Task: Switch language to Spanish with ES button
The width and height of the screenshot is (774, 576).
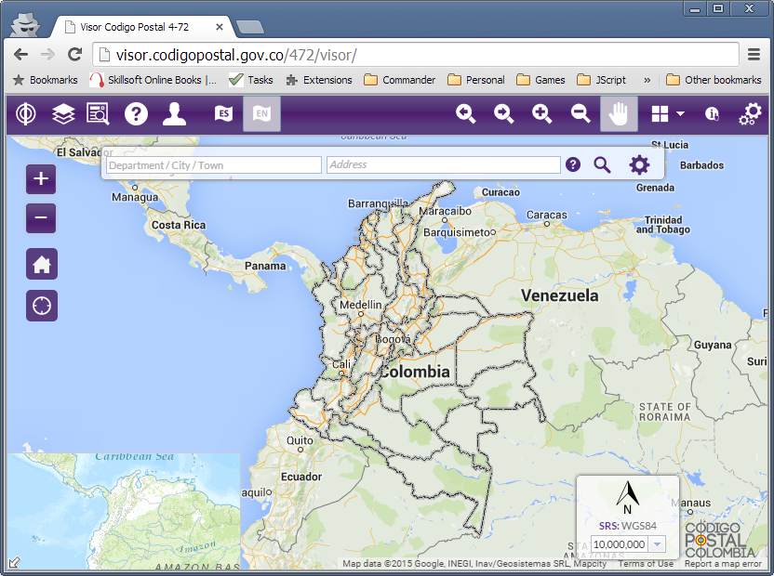Action: [221, 113]
